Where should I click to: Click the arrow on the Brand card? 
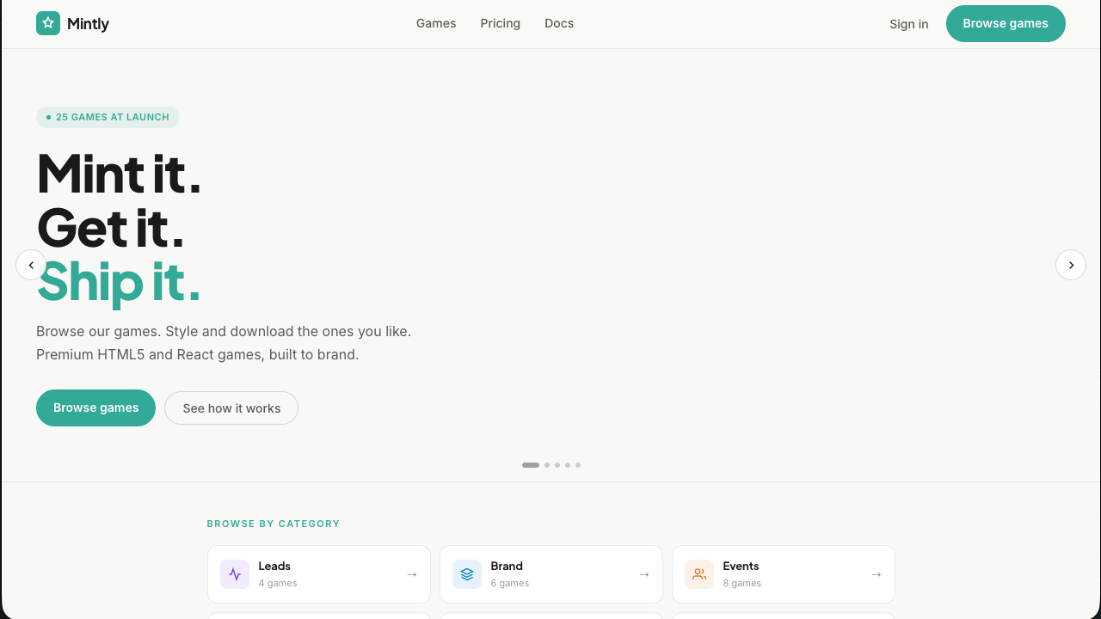point(644,574)
